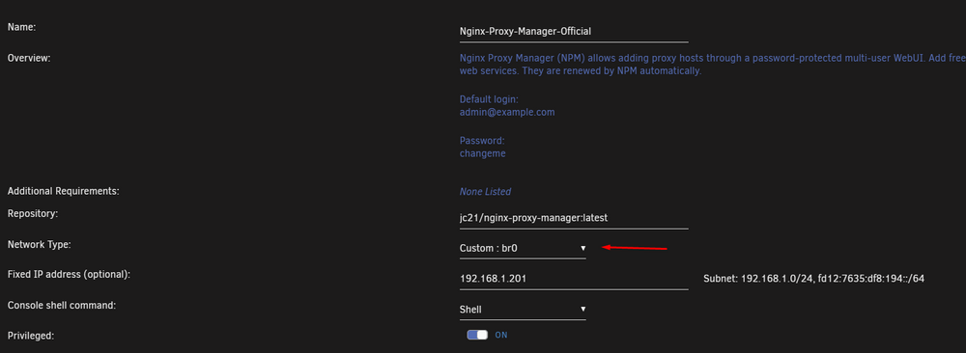Click the Fixed IP address field 192.168.1.201
Viewport: 966px width, 353px height.
click(x=574, y=279)
